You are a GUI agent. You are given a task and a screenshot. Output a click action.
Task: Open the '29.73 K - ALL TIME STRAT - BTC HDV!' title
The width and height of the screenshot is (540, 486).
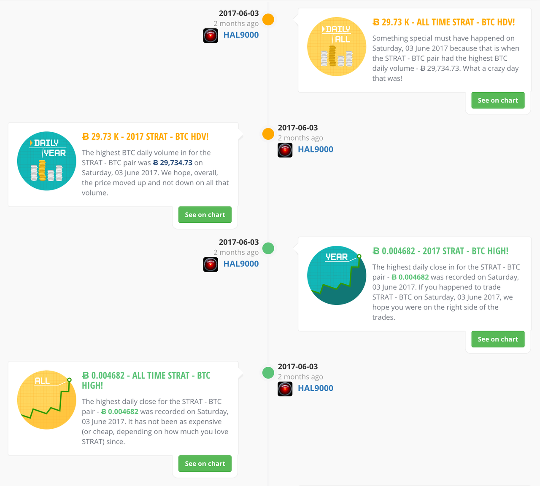pos(444,22)
